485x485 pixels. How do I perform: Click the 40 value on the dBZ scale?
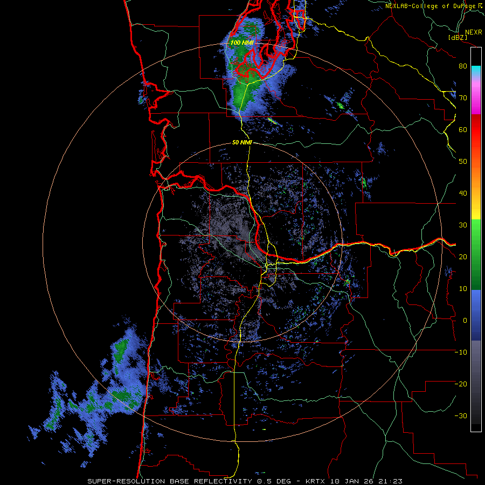point(463,193)
